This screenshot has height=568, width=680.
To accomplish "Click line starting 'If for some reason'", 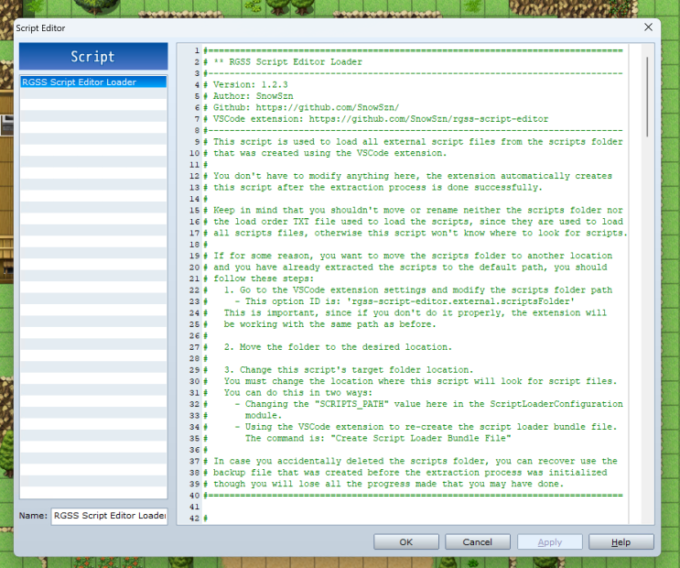I will [407, 256].
